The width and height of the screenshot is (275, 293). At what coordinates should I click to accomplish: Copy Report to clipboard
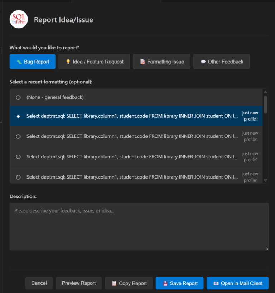[129, 283]
